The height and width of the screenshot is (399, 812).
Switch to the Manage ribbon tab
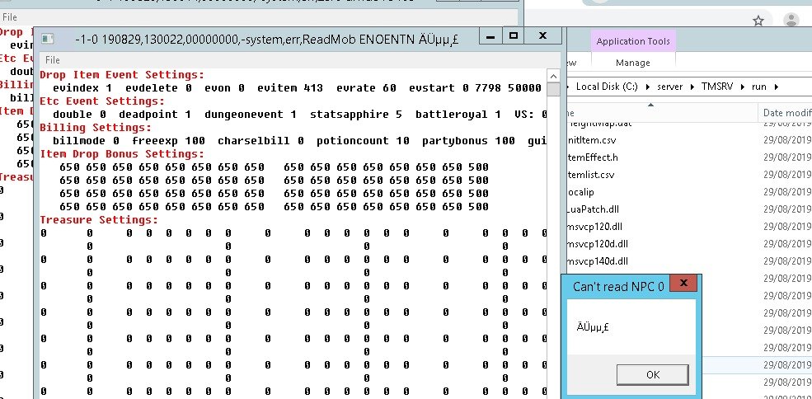632,63
